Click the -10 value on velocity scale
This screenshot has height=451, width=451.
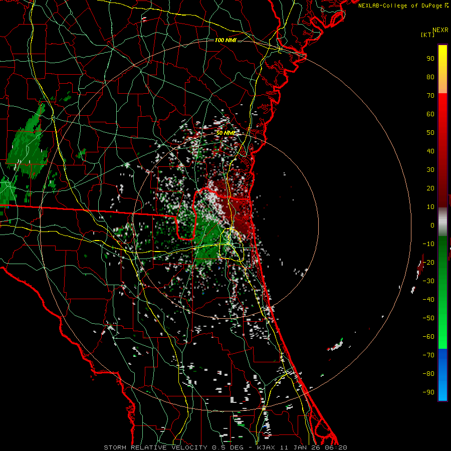(428, 244)
